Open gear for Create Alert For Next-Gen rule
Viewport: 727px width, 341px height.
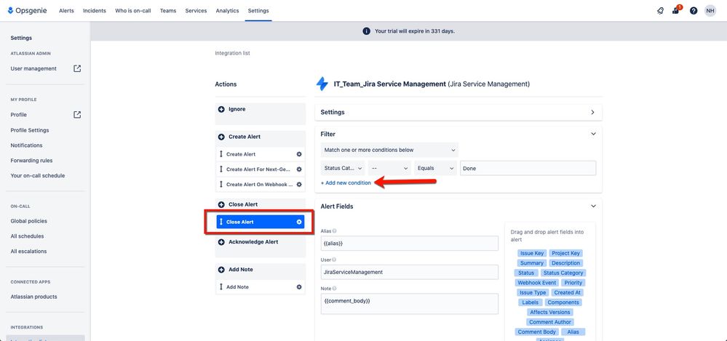(299, 169)
